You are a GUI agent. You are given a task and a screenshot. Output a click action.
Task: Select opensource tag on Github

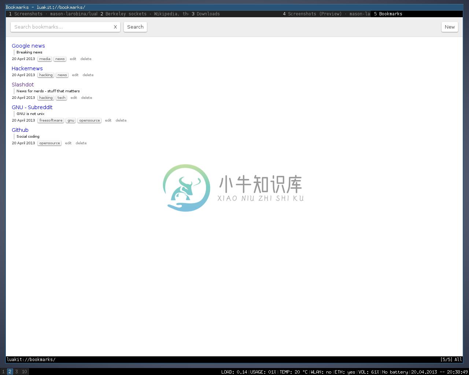coord(49,143)
